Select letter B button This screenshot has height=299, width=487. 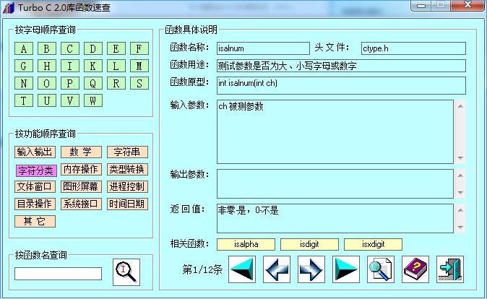coord(46,48)
